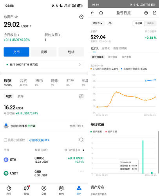159x196 pixels.
Task: Click the +0.38 % yesterday yield value
Action: [151, 38]
